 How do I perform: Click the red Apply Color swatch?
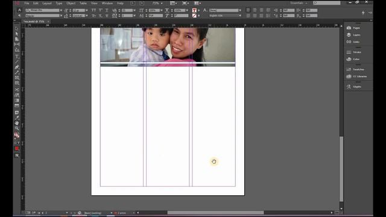pos(17,148)
